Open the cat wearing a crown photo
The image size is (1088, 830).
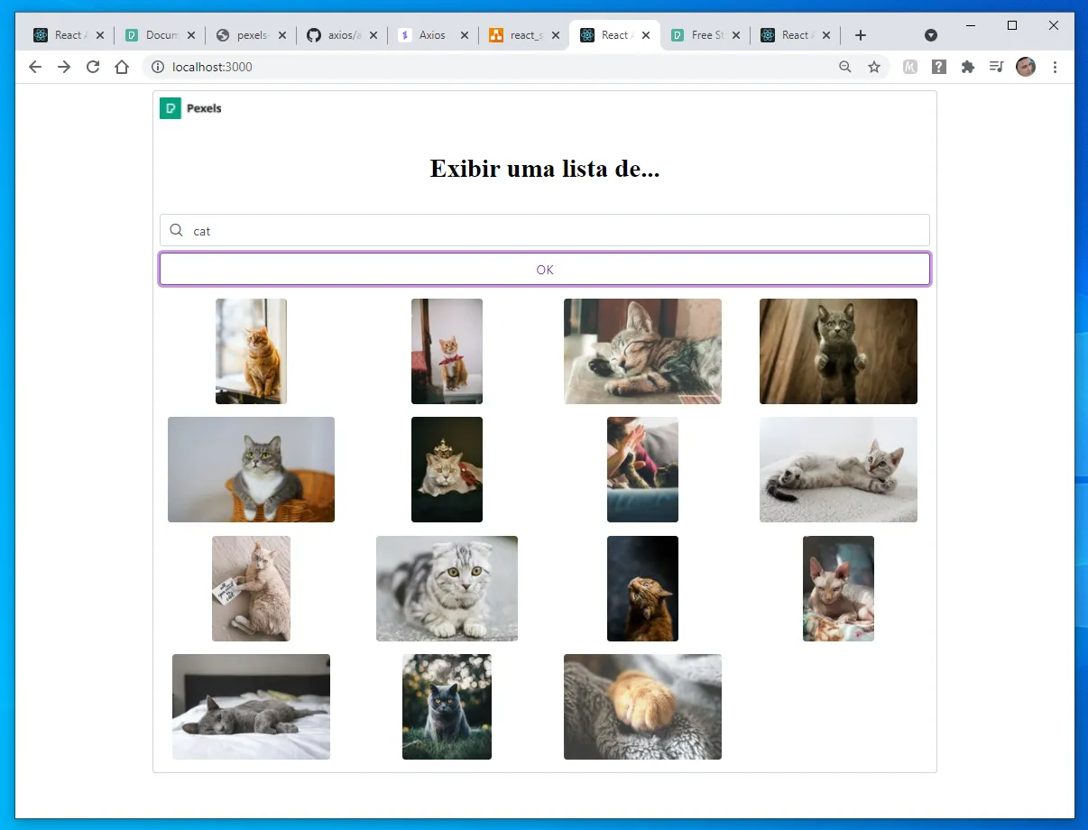coord(447,469)
